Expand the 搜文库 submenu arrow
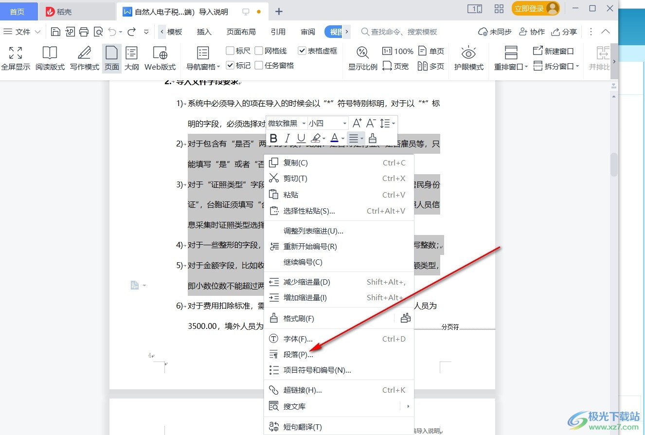645x435 pixels. coord(408,406)
